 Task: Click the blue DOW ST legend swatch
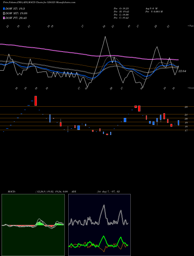point(4,9)
